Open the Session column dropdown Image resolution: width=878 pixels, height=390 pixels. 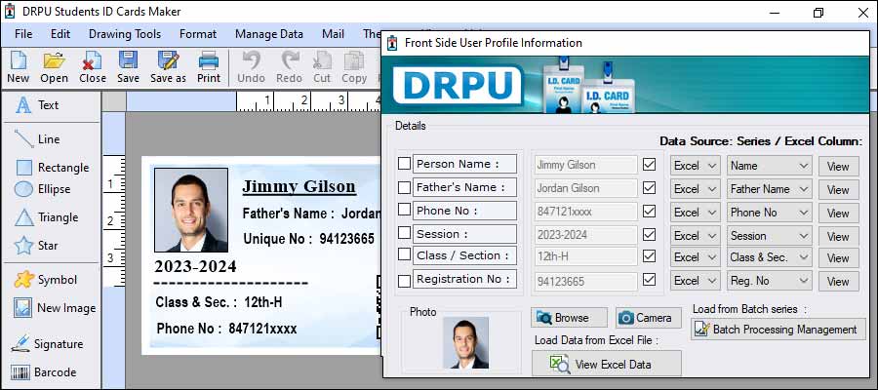point(770,236)
